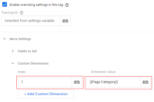Click the Fields to Set label

pos(27,51)
